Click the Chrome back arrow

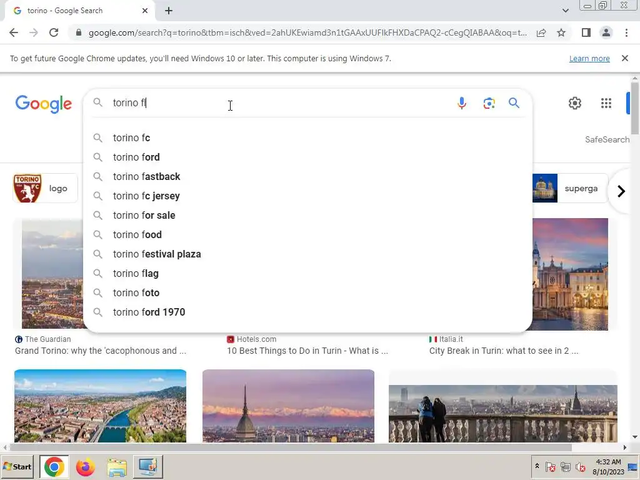coord(14,32)
